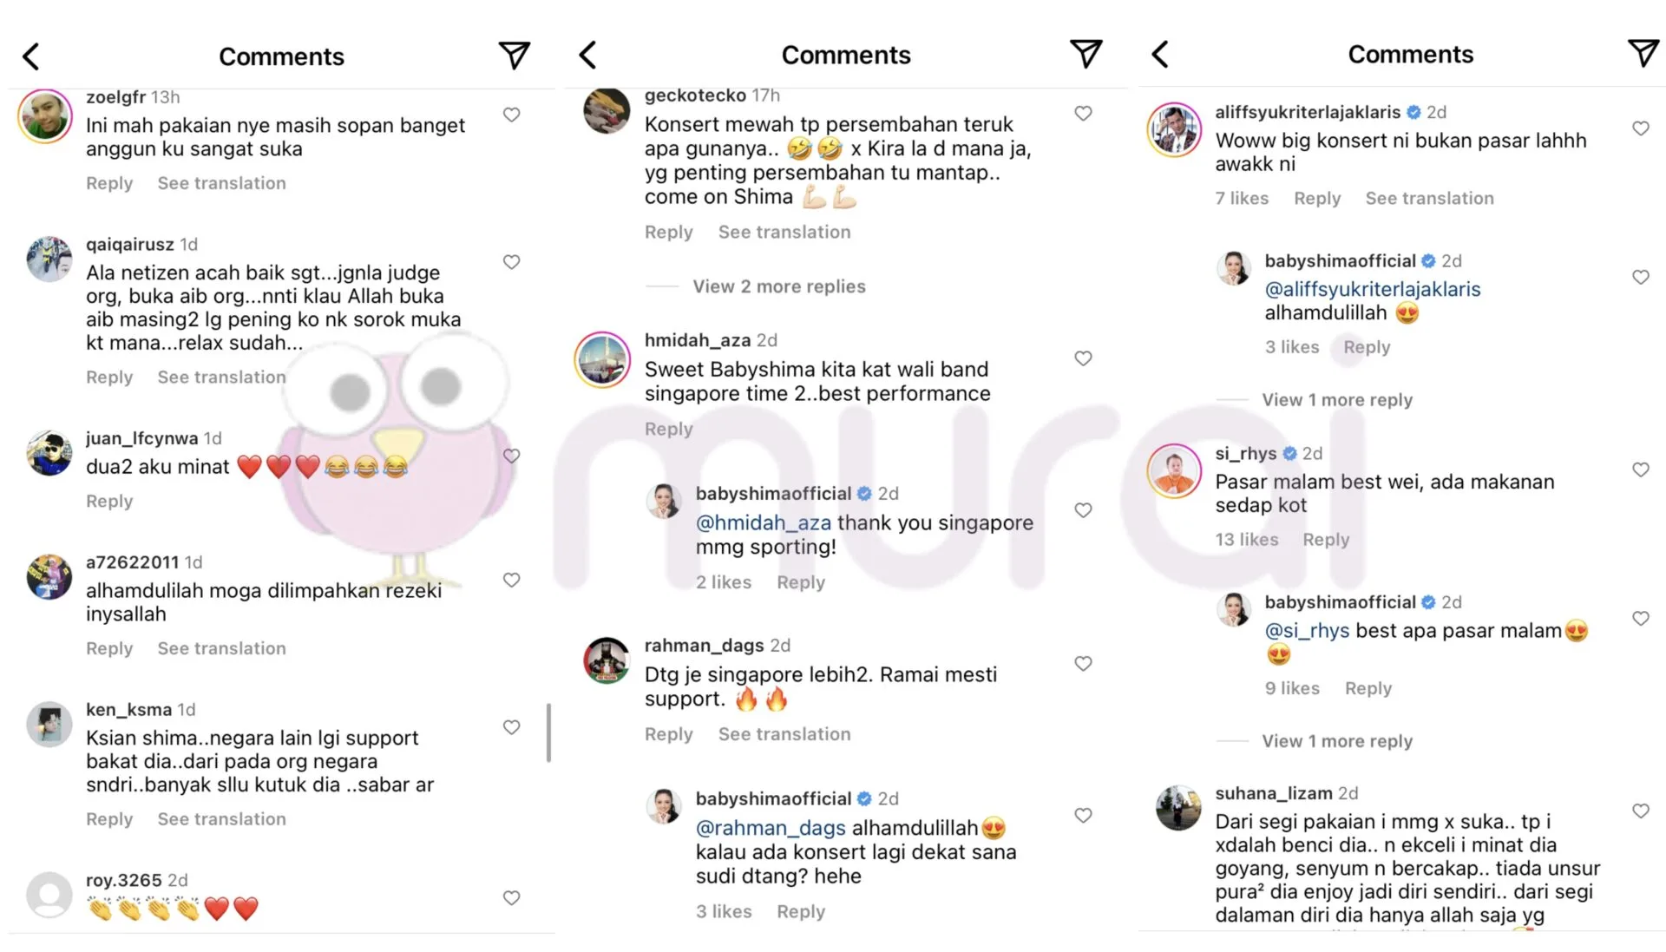Screen dimensions: 1666x952
Task: Toggle the heart on si_rhys's comment
Action: point(1641,469)
